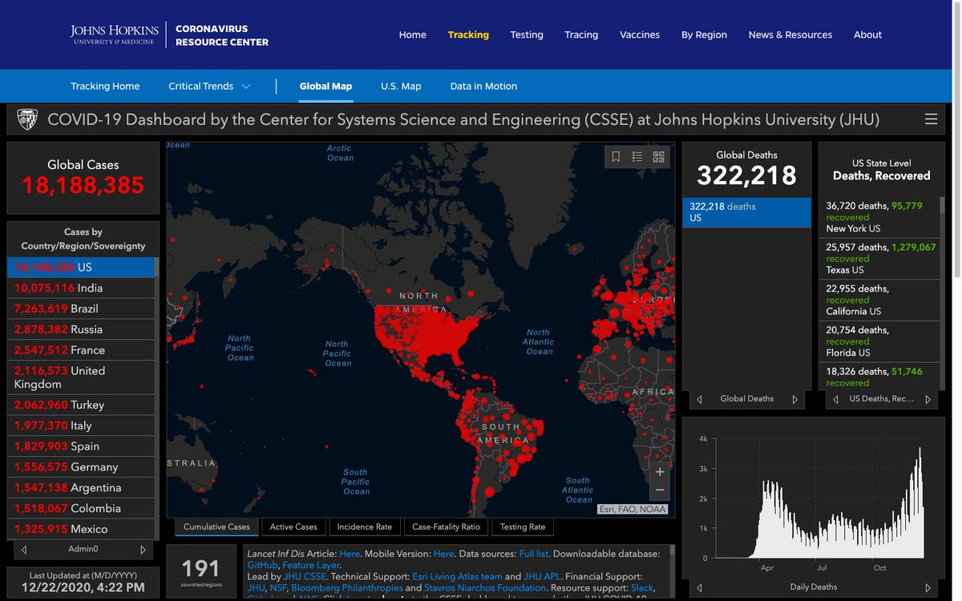The image size is (962, 601).
Task: Open the Feature Layer link
Action: click(x=311, y=565)
